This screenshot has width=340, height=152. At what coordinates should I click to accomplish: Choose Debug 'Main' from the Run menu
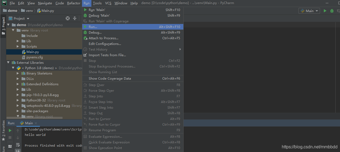pos(133,15)
